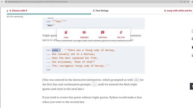
Task: Click the selected word 'poem' in code
Action: [55, 50]
